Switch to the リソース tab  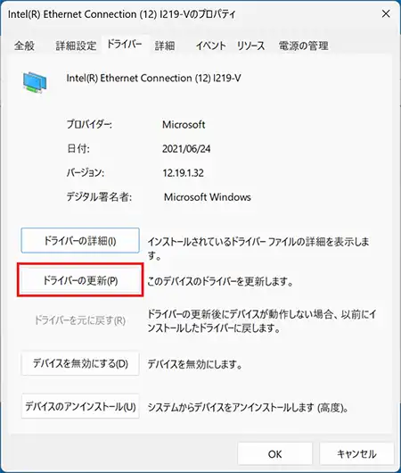coord(250,46)
